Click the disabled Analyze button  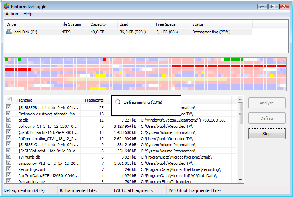[267, 103]
